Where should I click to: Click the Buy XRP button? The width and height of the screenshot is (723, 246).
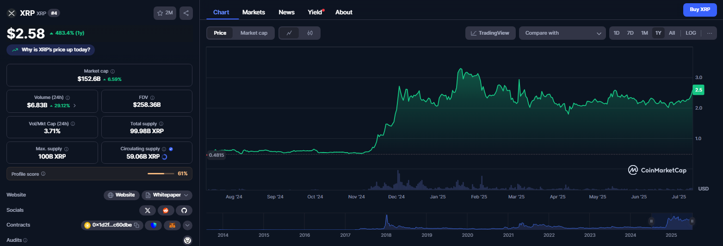699,9
